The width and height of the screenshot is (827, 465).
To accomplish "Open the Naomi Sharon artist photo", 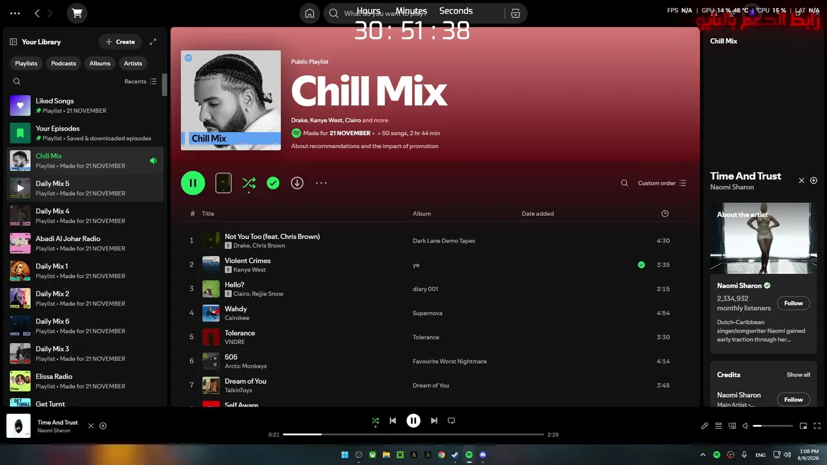I will pos(764,238).
